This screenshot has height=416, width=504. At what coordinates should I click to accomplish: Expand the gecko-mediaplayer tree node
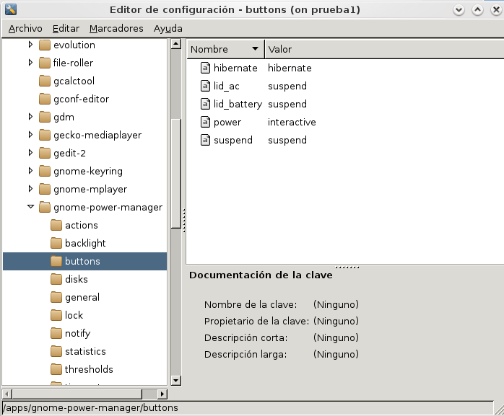tap(30, 135)
